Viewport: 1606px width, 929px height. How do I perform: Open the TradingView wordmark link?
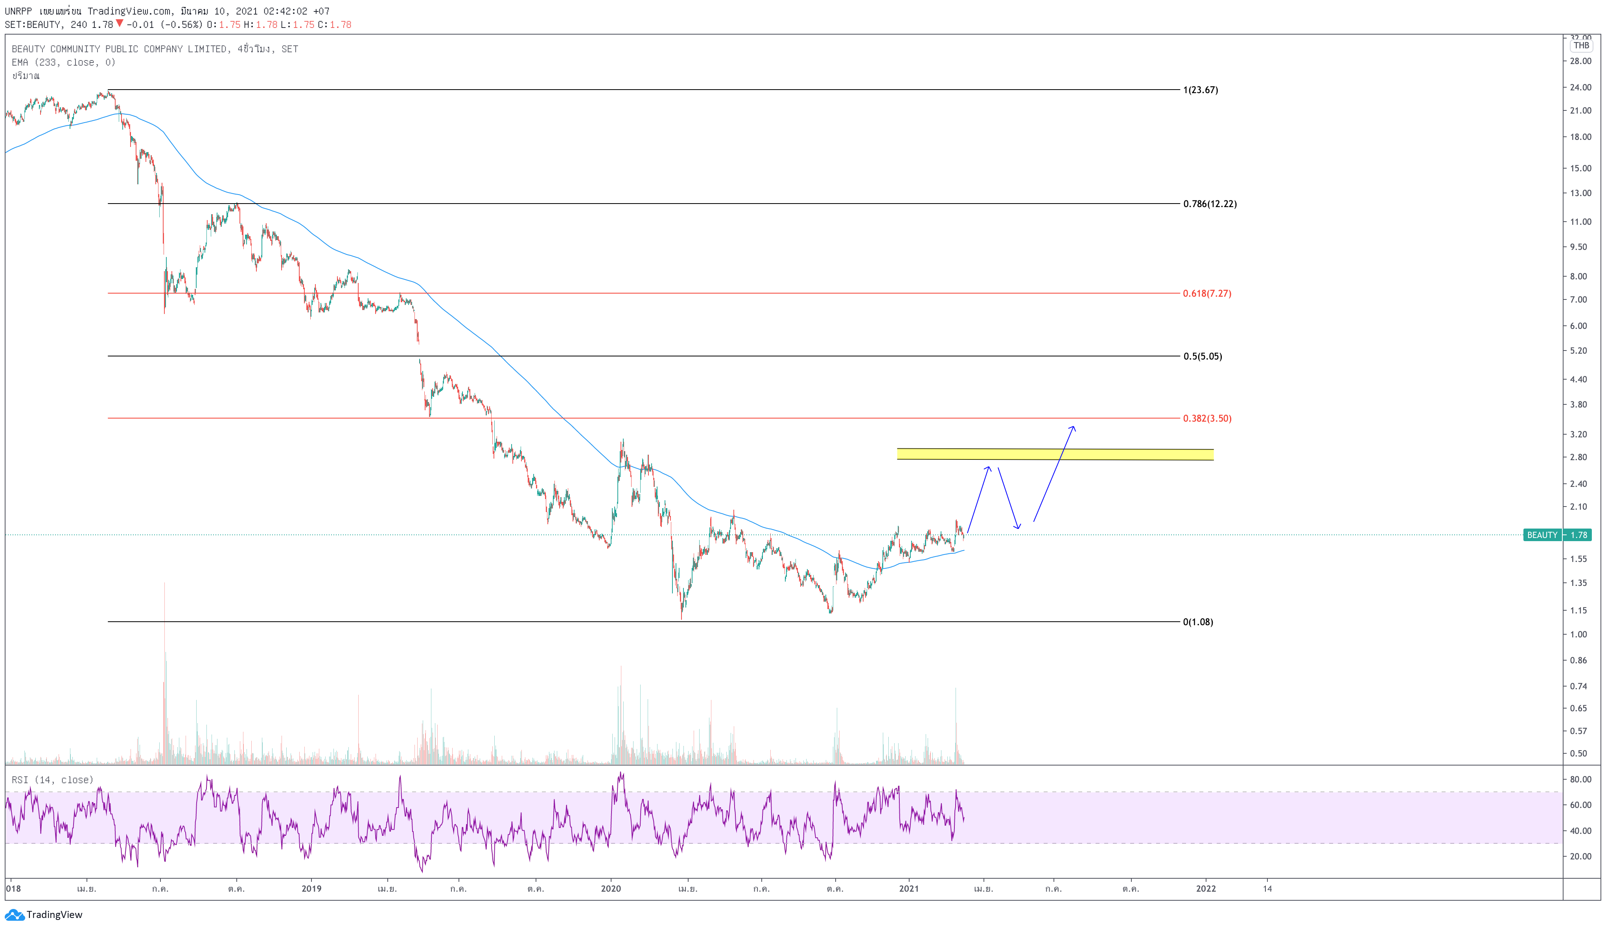pos(54,915)
